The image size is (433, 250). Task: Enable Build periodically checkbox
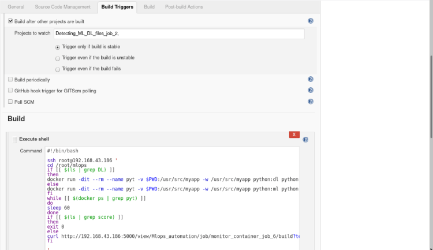[x=10, y=79]
